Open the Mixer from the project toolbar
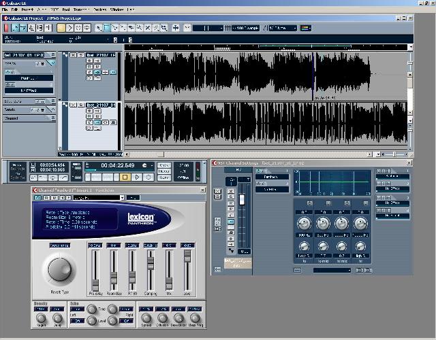This screenshot has height=340, width=436. [48, 28]
